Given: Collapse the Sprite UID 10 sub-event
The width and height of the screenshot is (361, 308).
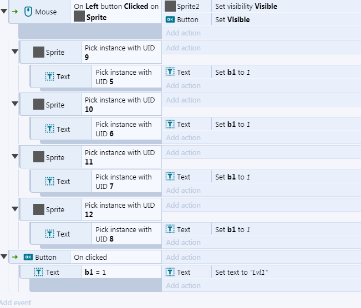Looking at the screenshot, I should click(x=15, y=104).
